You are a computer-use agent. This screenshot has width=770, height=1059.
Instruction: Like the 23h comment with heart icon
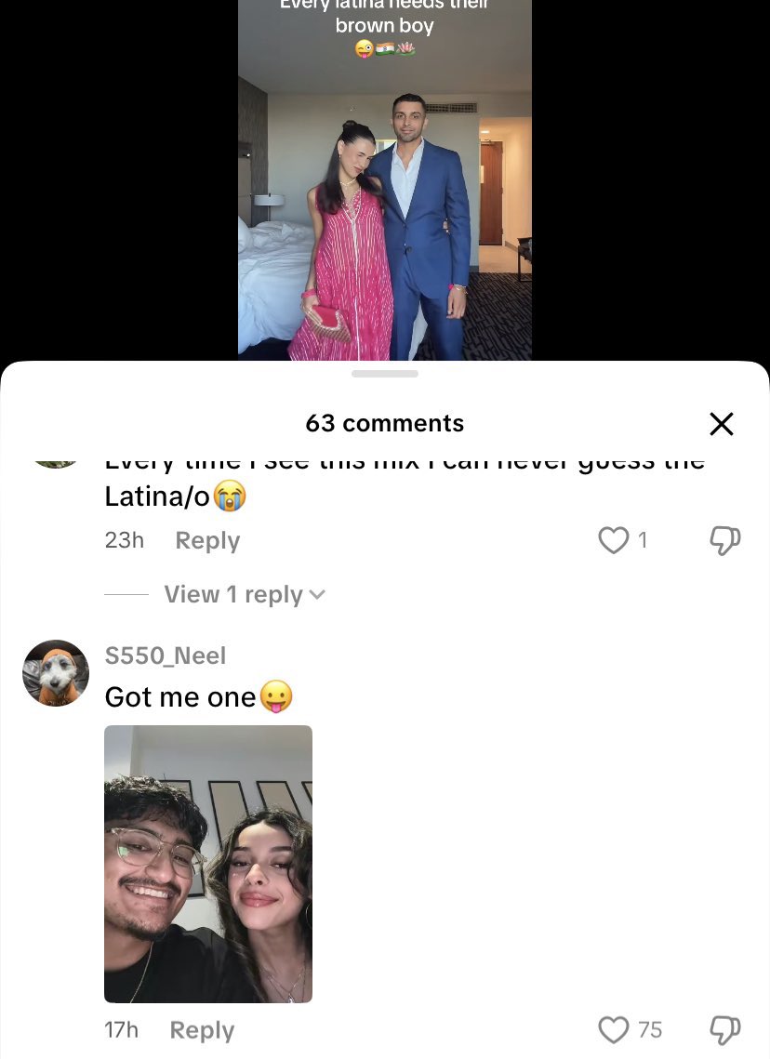(x=613, y=540)
